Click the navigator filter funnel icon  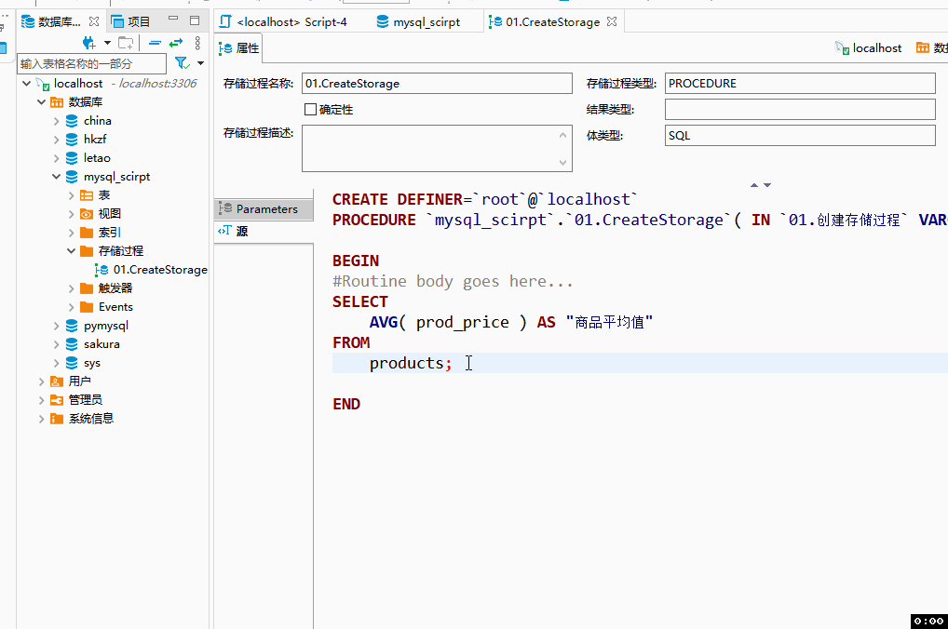click(182, 63)
